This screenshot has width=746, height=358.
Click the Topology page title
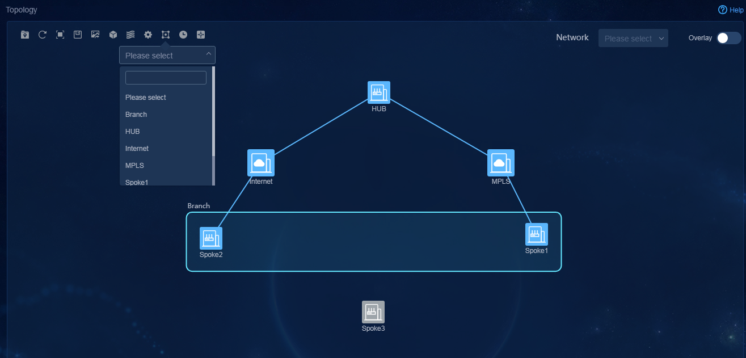(x=22, y=10)
